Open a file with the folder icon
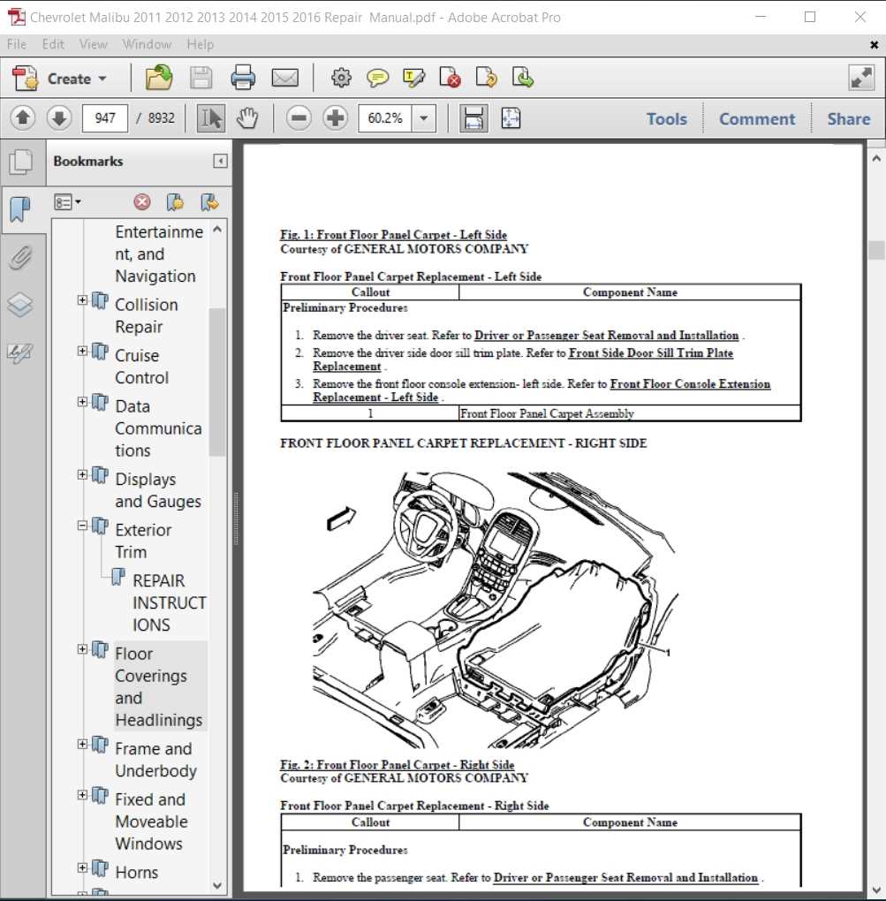This screenshot has width=886, height=901. pos(159,78)
